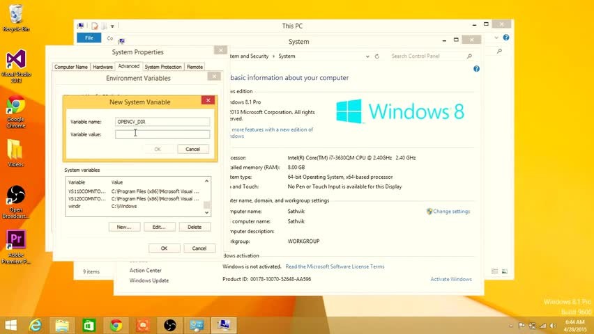The height and width of the screenshot is (334, 594).
Task: Open the Visual Studio 2013 desktop shortcut
Action: (x=15, y=66)
